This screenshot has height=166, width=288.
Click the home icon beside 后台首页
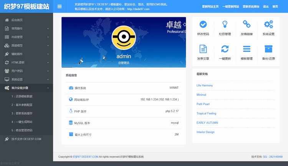coord(7,20)
